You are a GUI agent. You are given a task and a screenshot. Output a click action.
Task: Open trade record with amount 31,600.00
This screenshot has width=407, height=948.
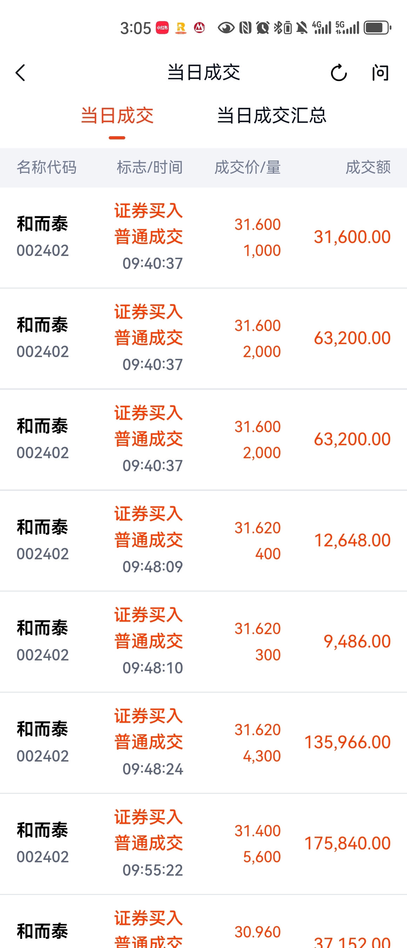click(x=203, y=237)
